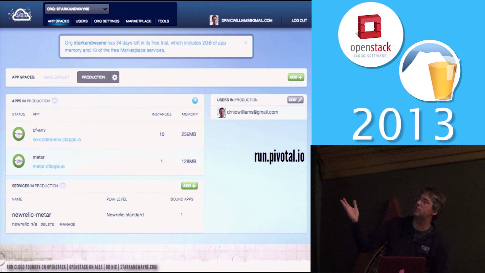Click the EDIT icon in USERS IN PRODUCTION
Image resolution: width=485 pixels, height=273 pixels.
[x=295, y=100]
